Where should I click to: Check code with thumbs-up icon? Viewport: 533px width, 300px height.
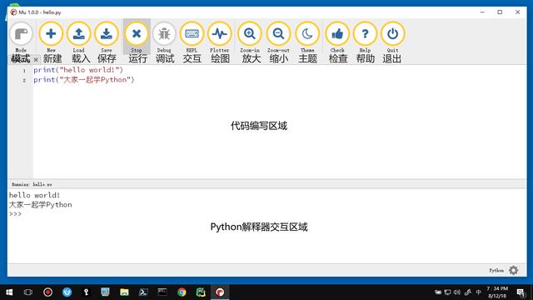[x=337, y=34]
